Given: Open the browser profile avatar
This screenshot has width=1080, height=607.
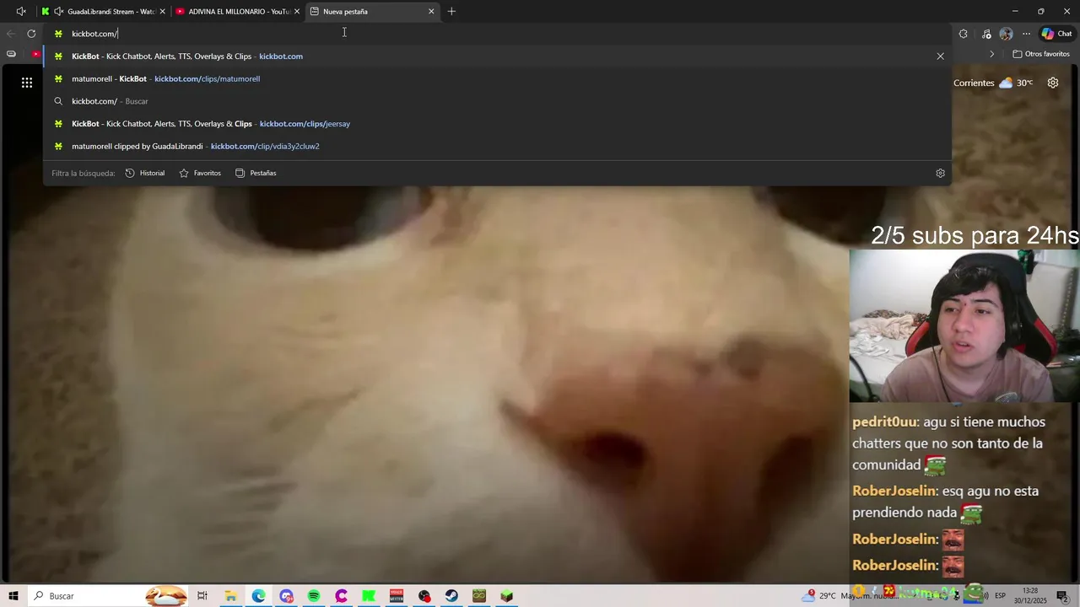Looking at the screenshot, I should pos(1006,34).
